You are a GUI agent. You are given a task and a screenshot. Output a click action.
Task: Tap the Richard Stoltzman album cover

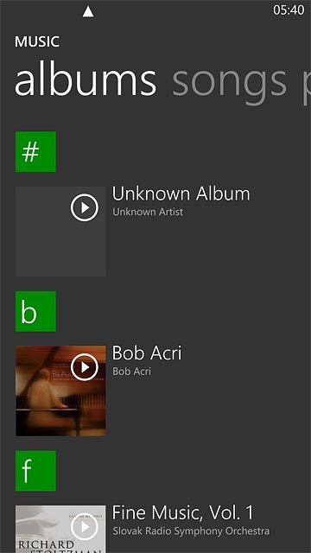coord(60,529)
